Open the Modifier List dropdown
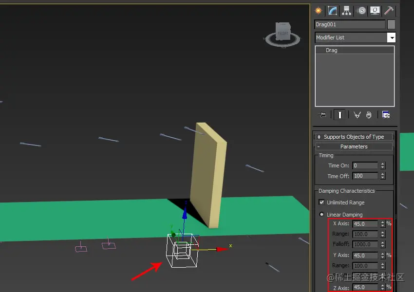Image resolution: width=414 pixels, height=292 pixels. tap(392, 38)
